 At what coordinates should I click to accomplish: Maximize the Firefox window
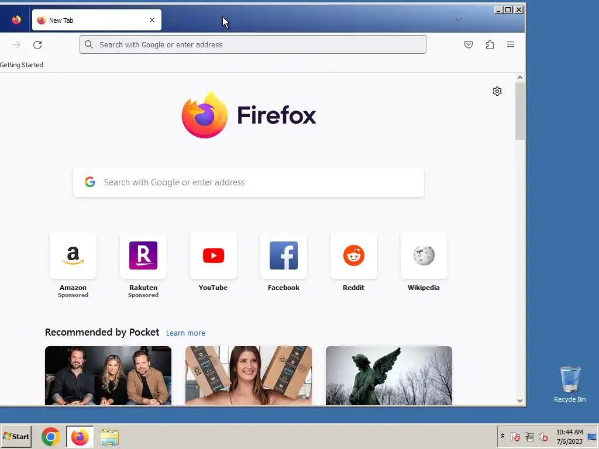click(x=508, y=10)
